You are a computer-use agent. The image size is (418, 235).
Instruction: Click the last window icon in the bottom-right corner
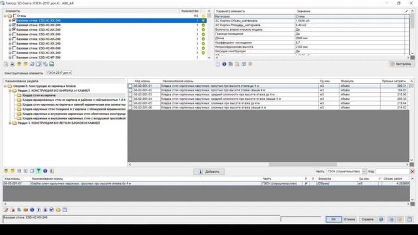pyautogui.click(x=410, y=219)
